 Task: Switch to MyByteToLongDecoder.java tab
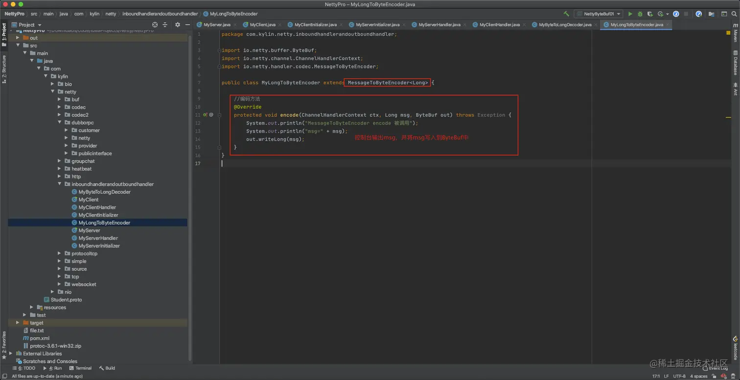(565, 24)
